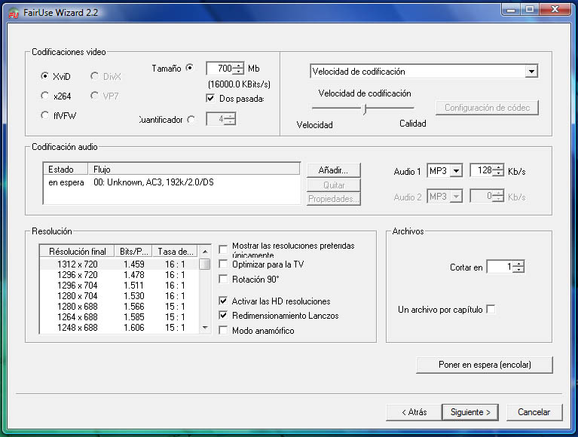Image resolution: width=578 pixels, height=437 pixels.
Task: Select audio stream 00: Unknown, AC3 row
Action: coord(171,182)
